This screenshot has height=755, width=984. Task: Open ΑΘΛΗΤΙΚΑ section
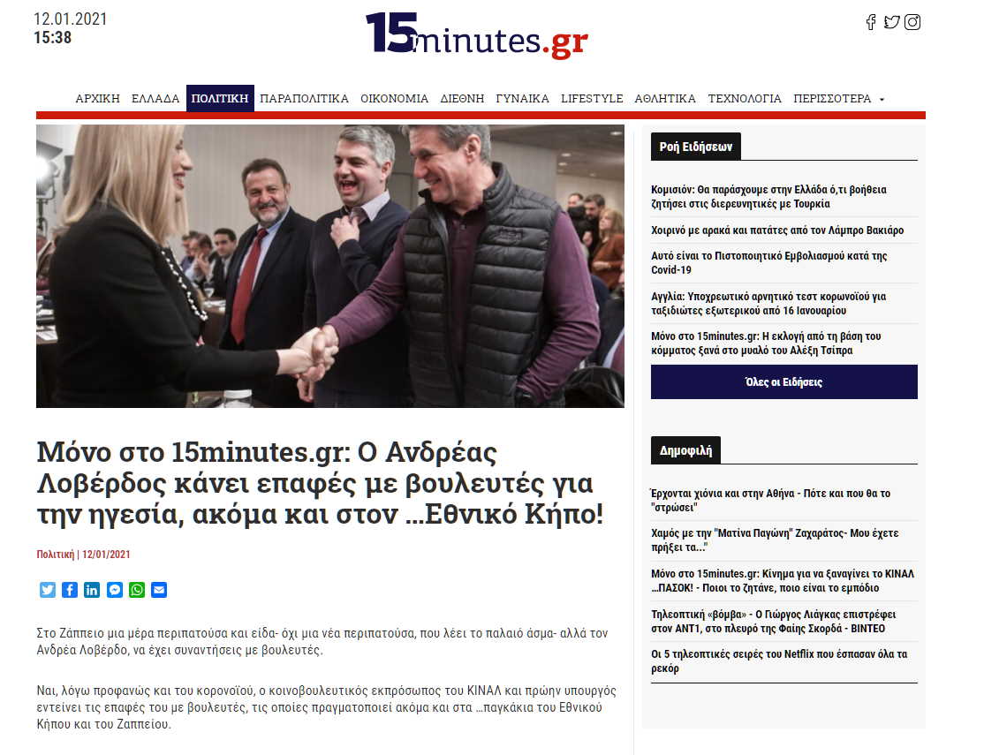pyautogui.click(x=665, y=99)
